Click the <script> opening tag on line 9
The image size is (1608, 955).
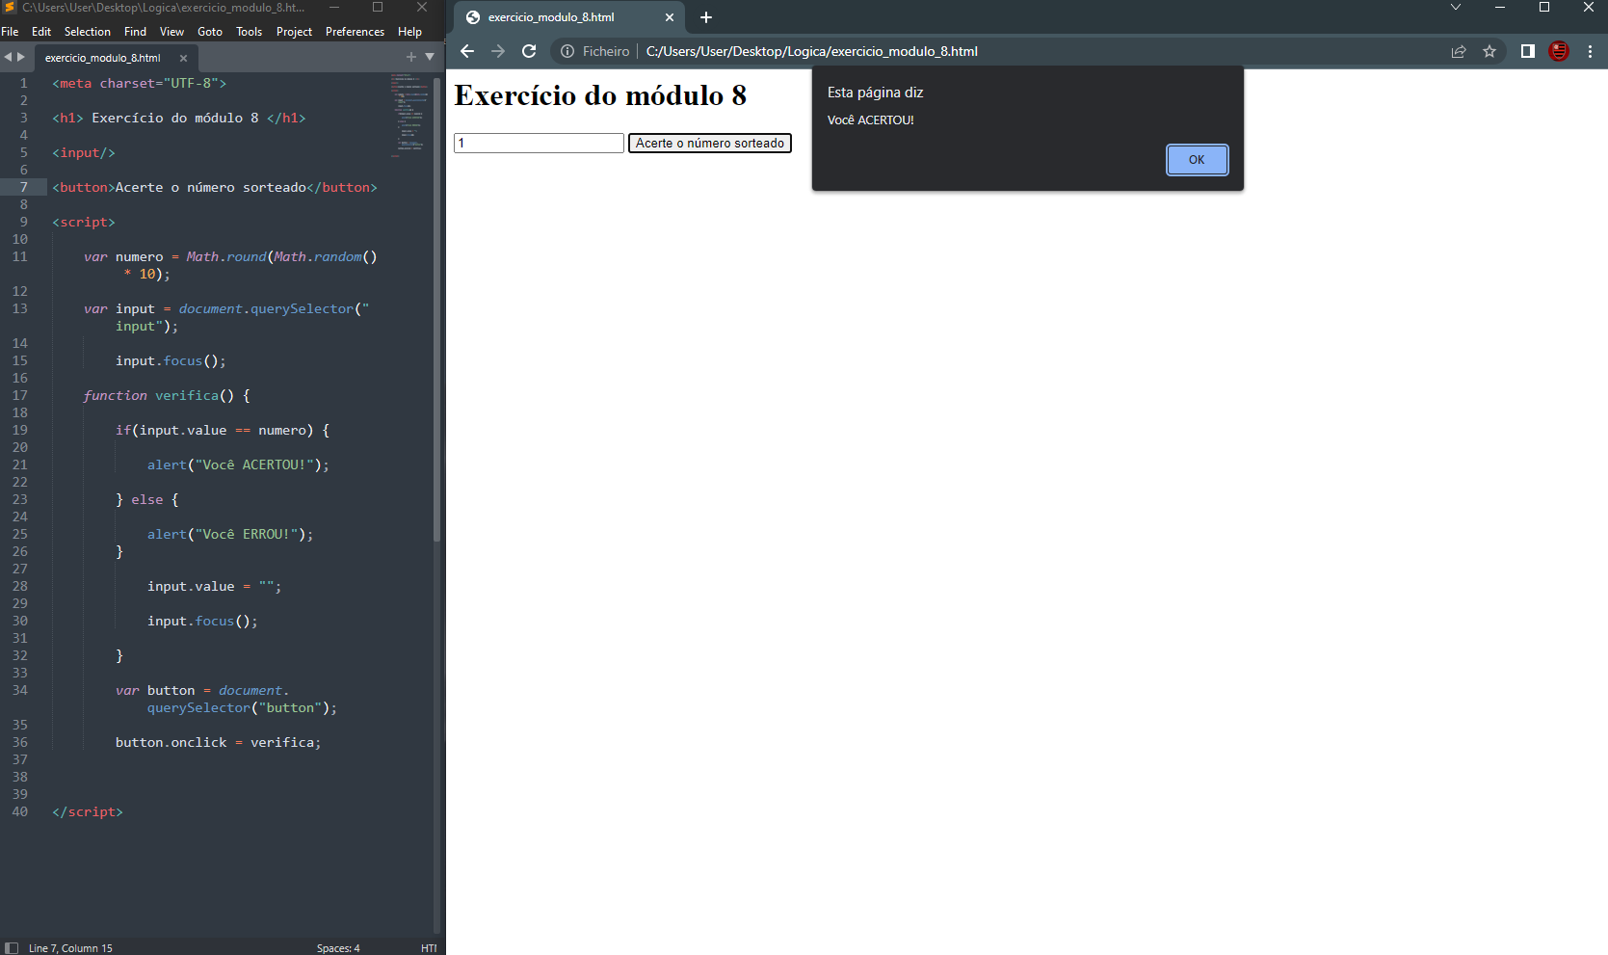coord(84,222)
